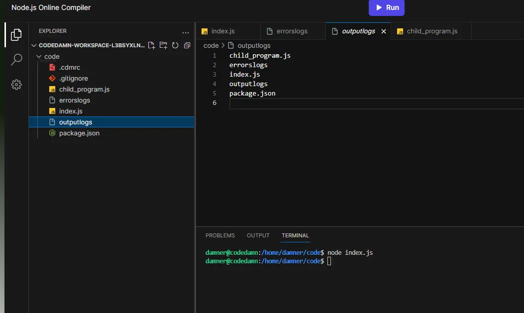Open .gitignore file in explorer
The image size is (524, 313).
click(x=111, y=78)
